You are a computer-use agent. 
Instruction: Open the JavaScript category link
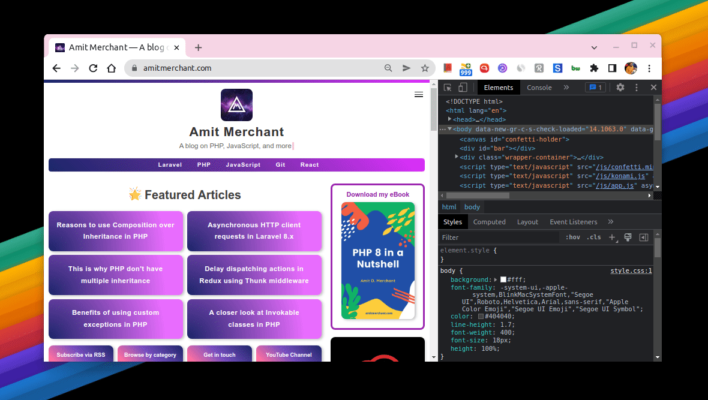click(x=243, y=165)
